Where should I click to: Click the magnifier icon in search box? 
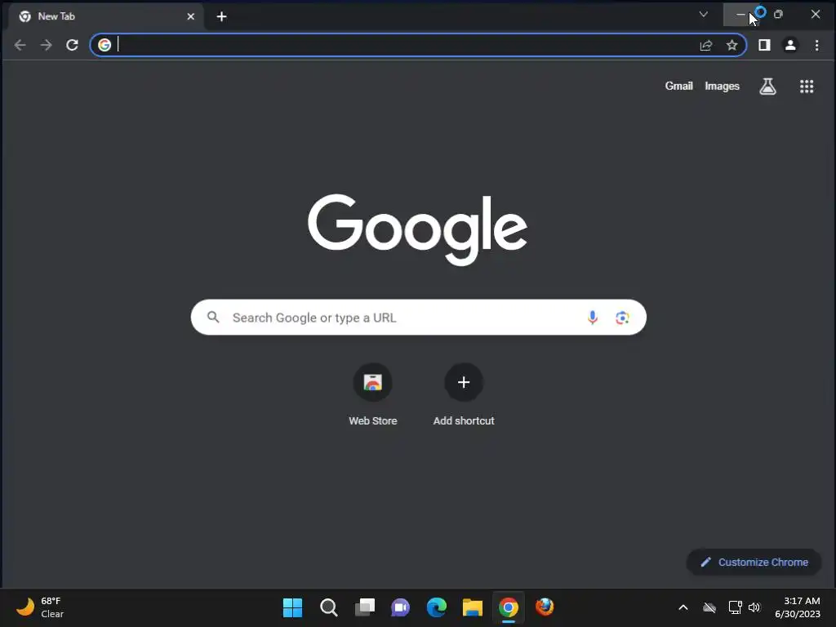click(x=213, y=318)
